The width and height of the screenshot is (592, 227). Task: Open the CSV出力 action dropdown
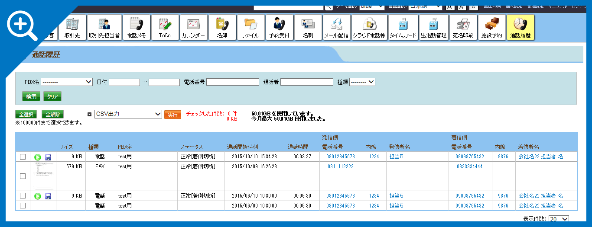(x=128, y=114)
